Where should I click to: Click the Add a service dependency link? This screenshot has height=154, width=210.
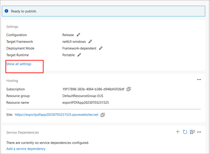tap(26, 149)
